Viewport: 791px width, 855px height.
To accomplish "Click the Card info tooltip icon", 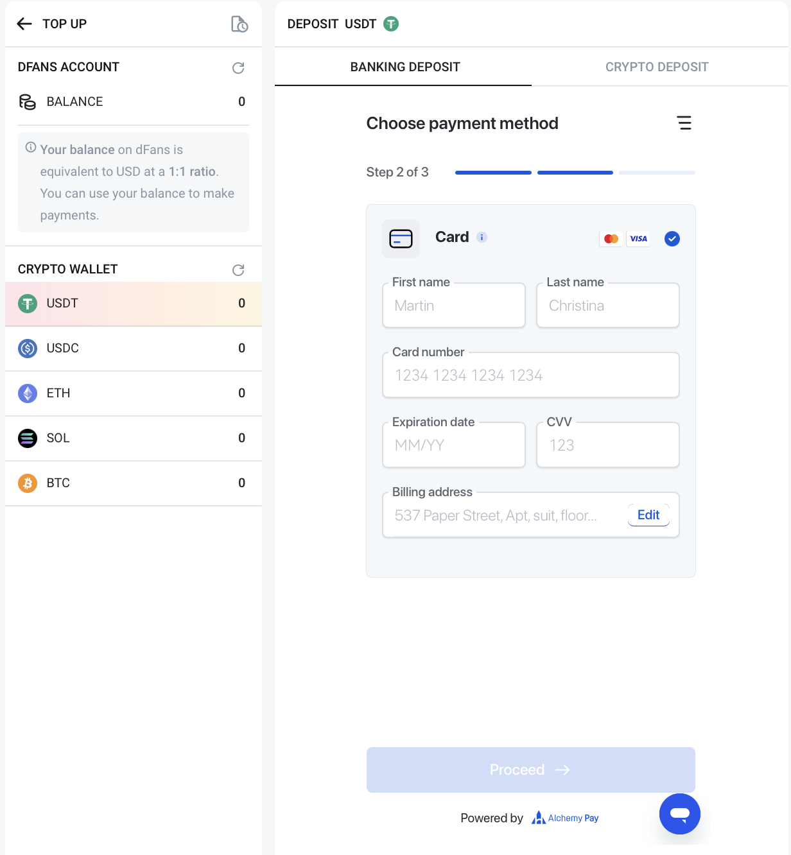I will coord(482,237).
